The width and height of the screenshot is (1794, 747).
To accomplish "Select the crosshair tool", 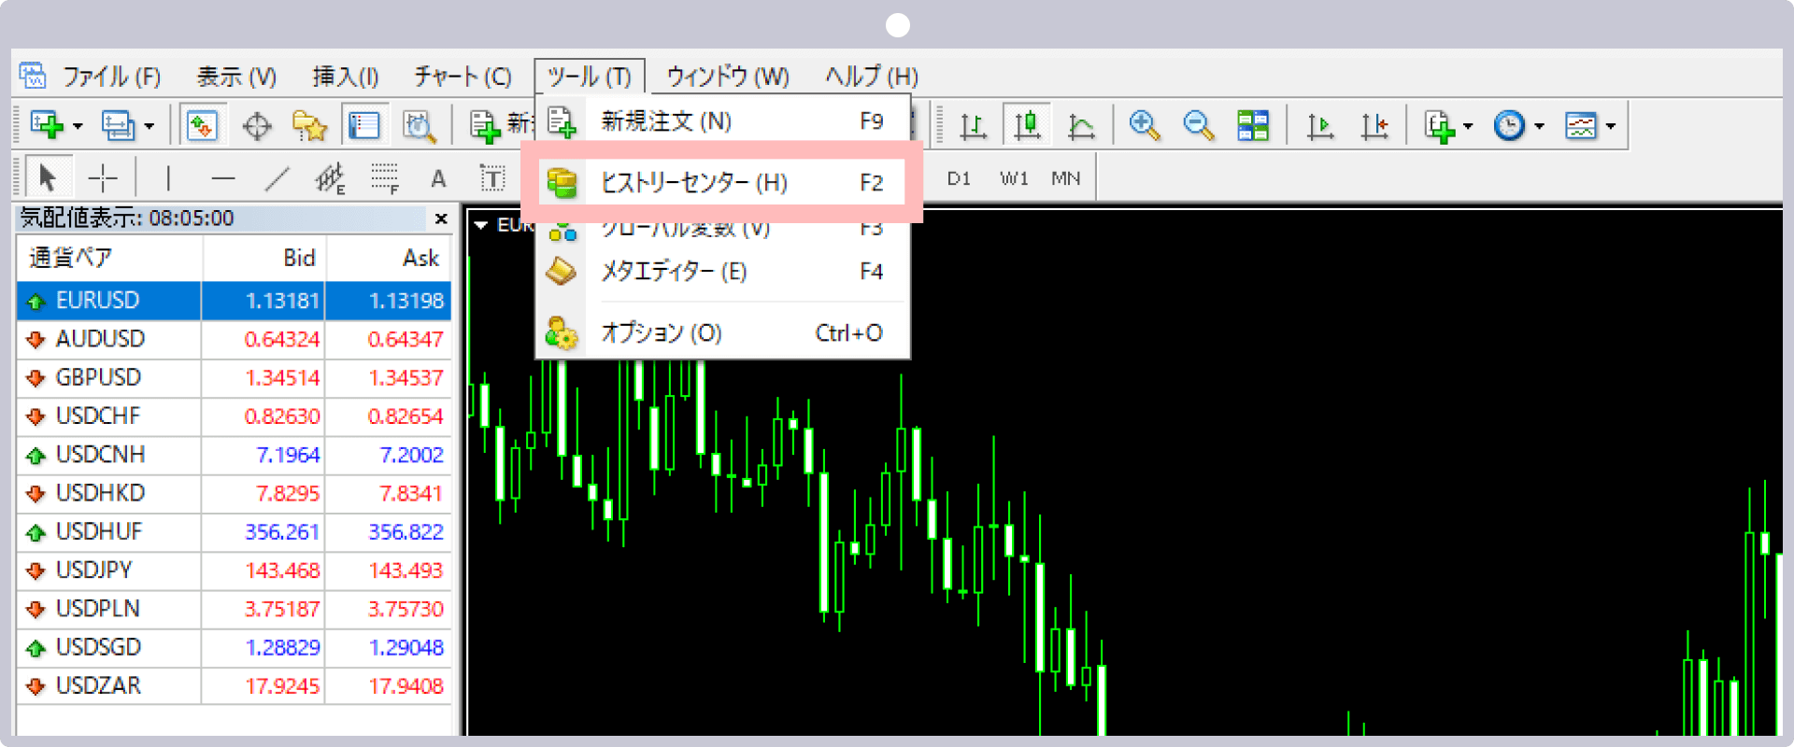I will click(103, 177).
